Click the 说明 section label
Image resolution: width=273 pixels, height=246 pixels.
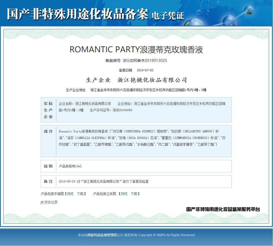tap(48, 166)
